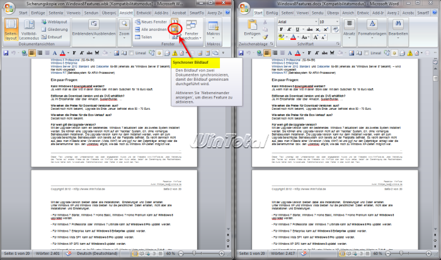Toggle Nebeneinander anzeigen

[x=175, y=21]
